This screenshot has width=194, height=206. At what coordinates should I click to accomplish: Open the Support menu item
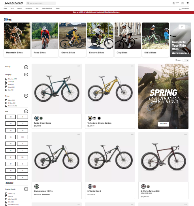click(58, 8)
